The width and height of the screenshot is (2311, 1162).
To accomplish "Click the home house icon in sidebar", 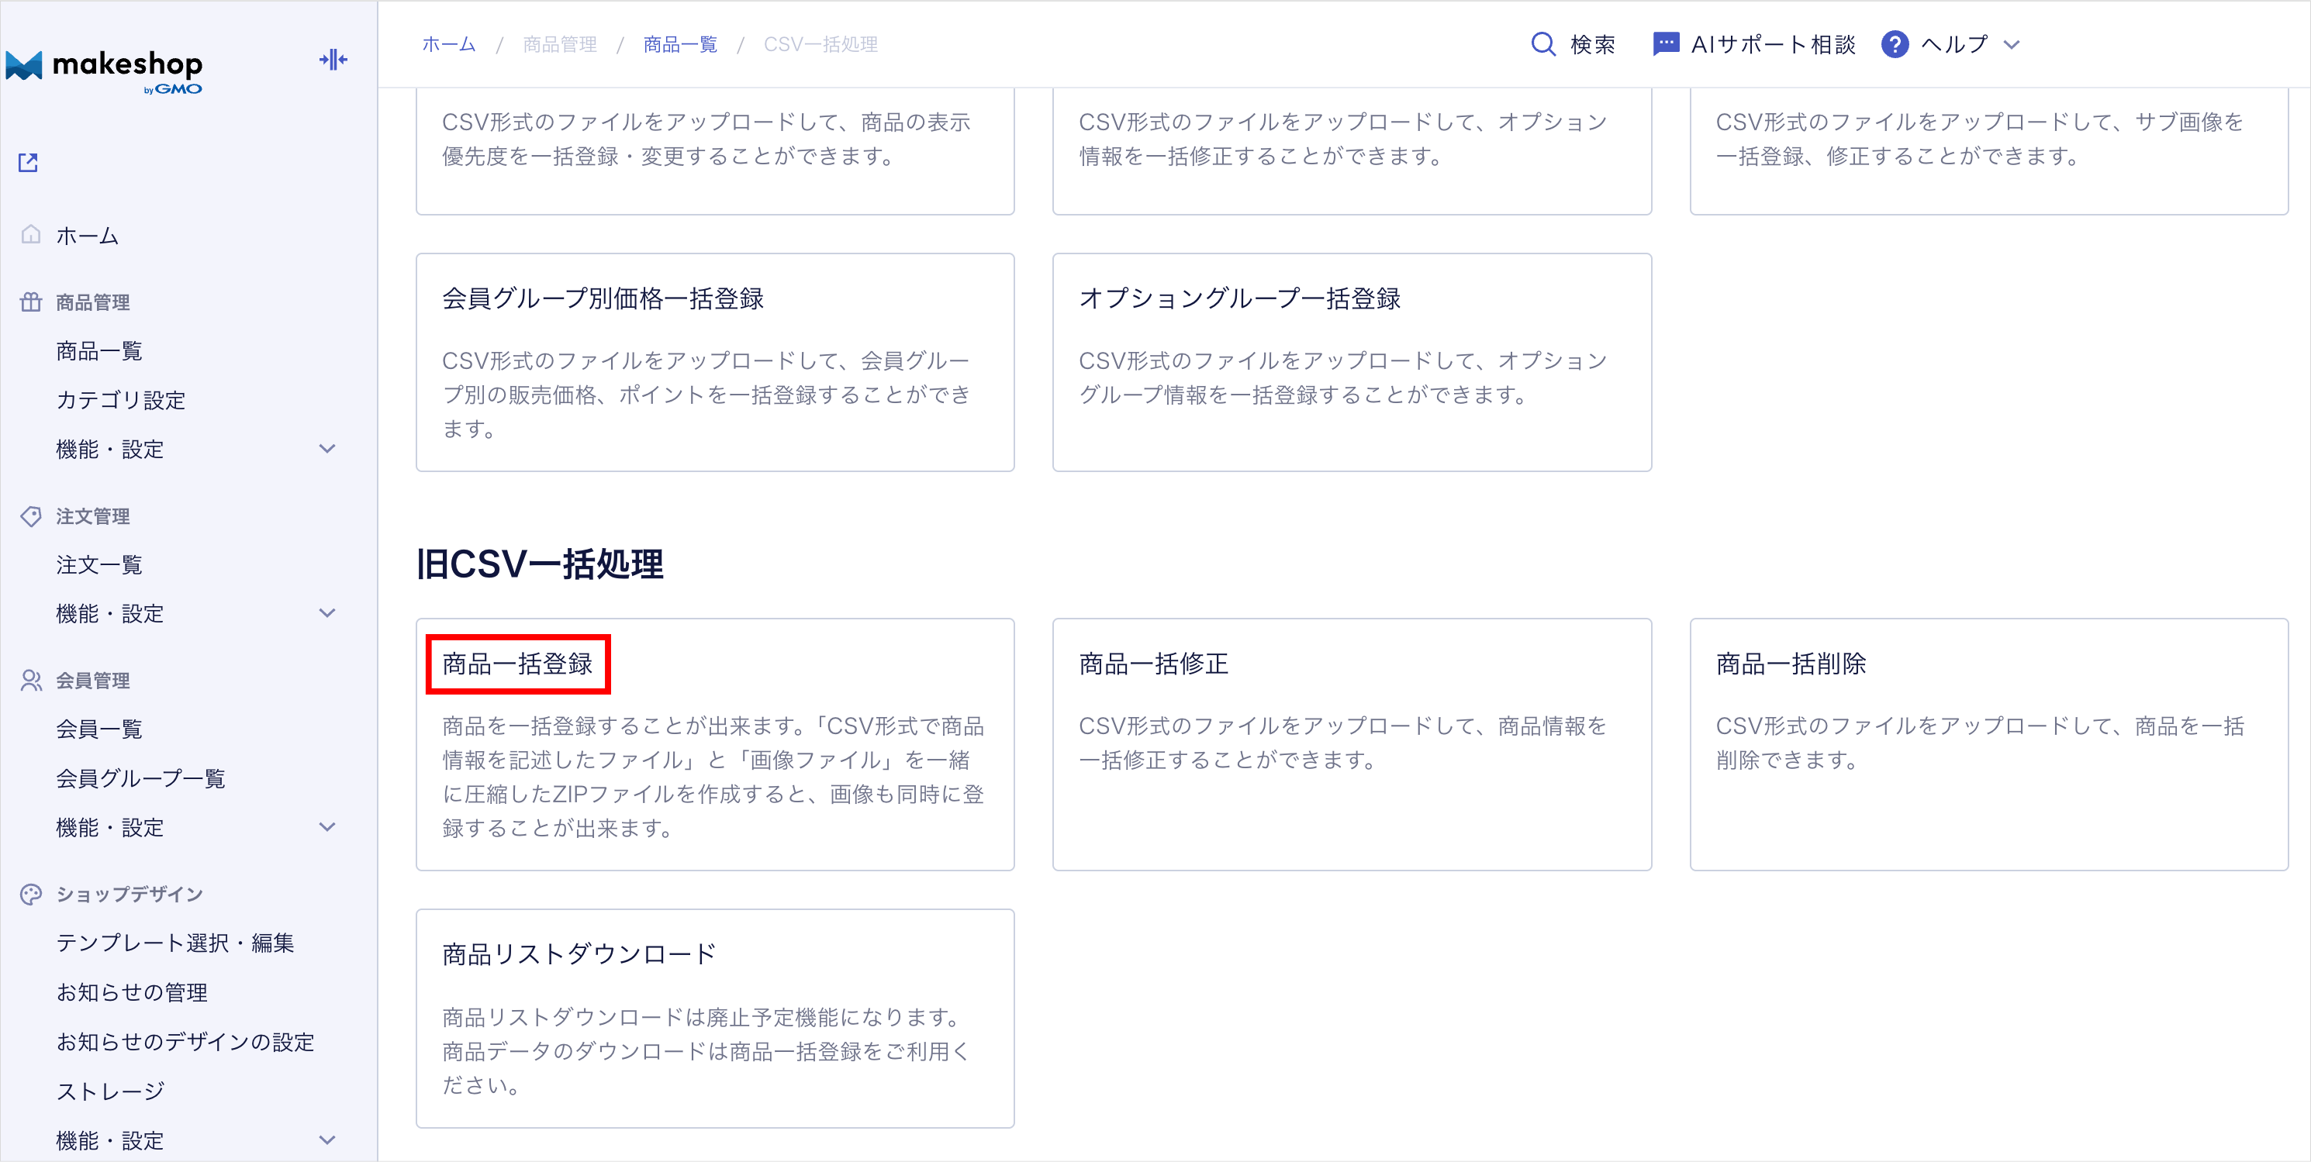I will pos(30,235).
